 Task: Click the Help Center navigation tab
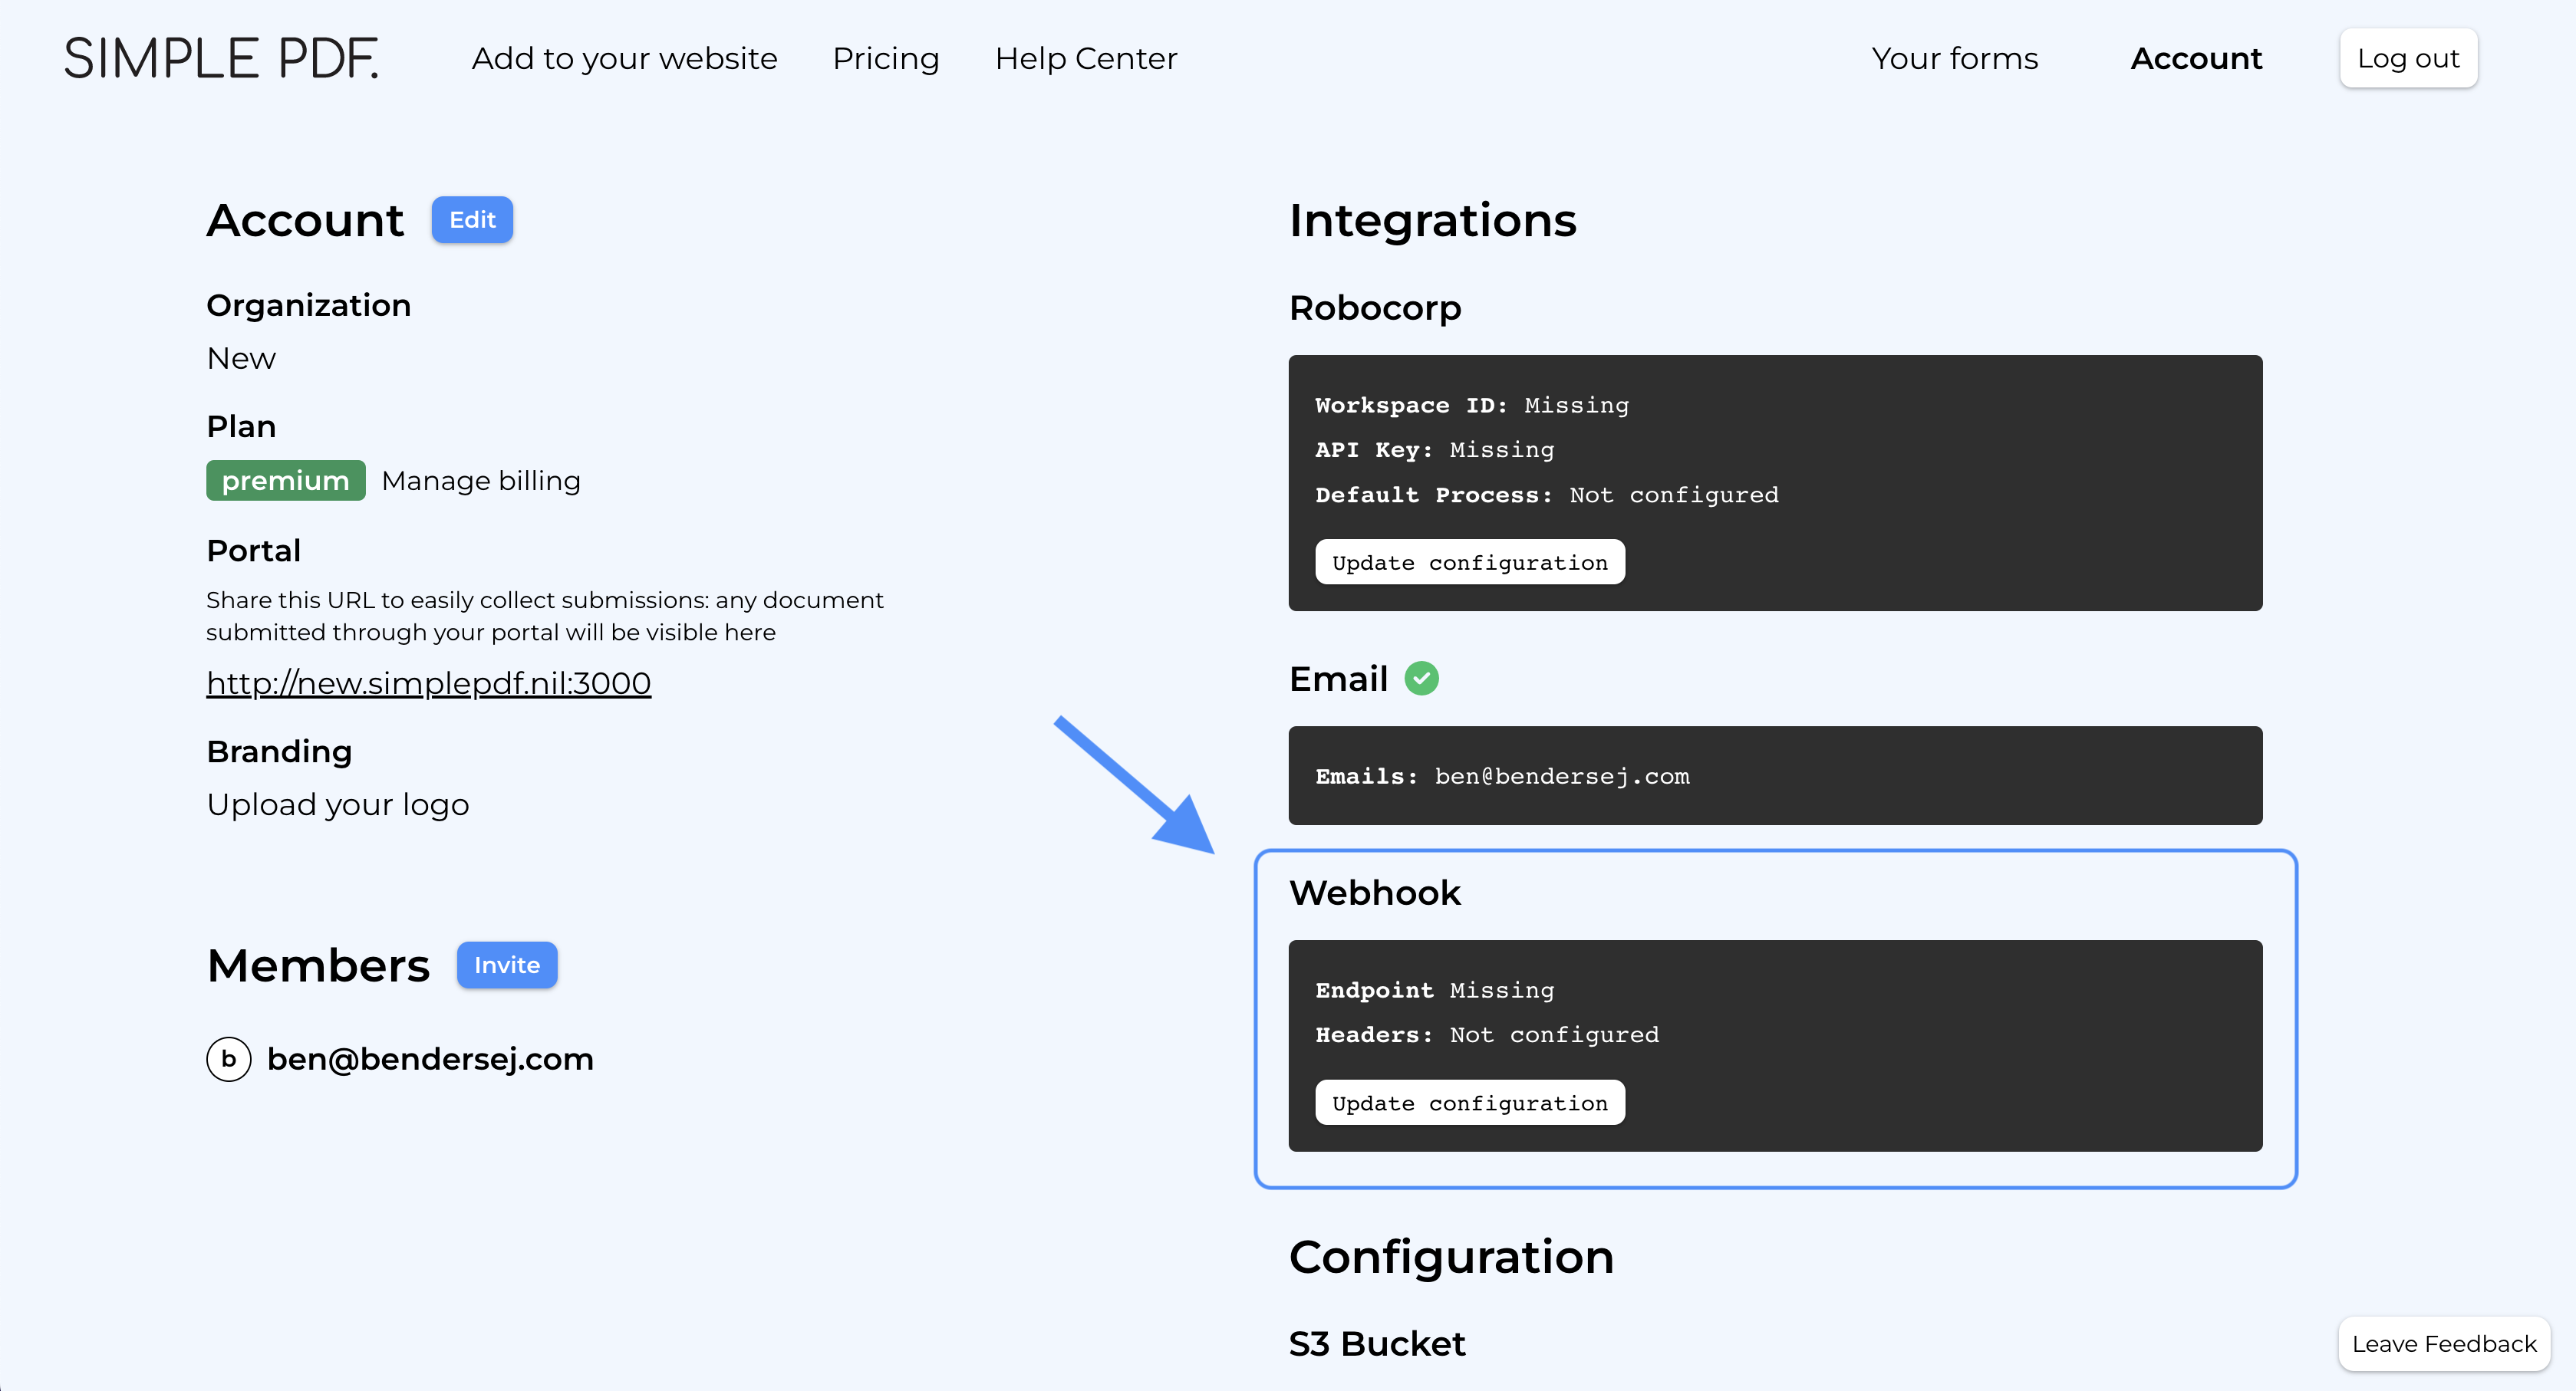[1088, 57]
